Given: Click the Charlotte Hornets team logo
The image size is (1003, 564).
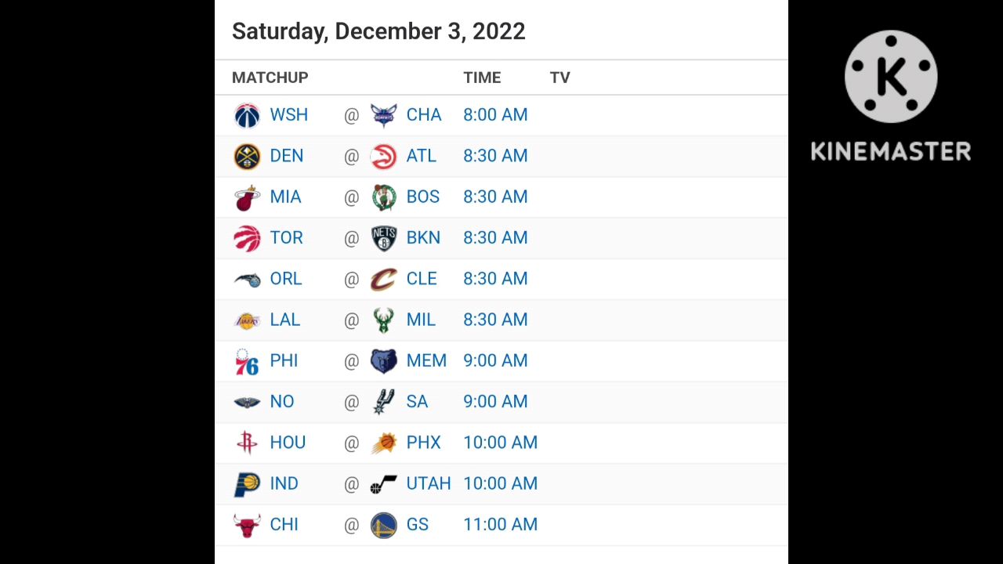Looking at the screenshot, I should (x=383, y=115).
